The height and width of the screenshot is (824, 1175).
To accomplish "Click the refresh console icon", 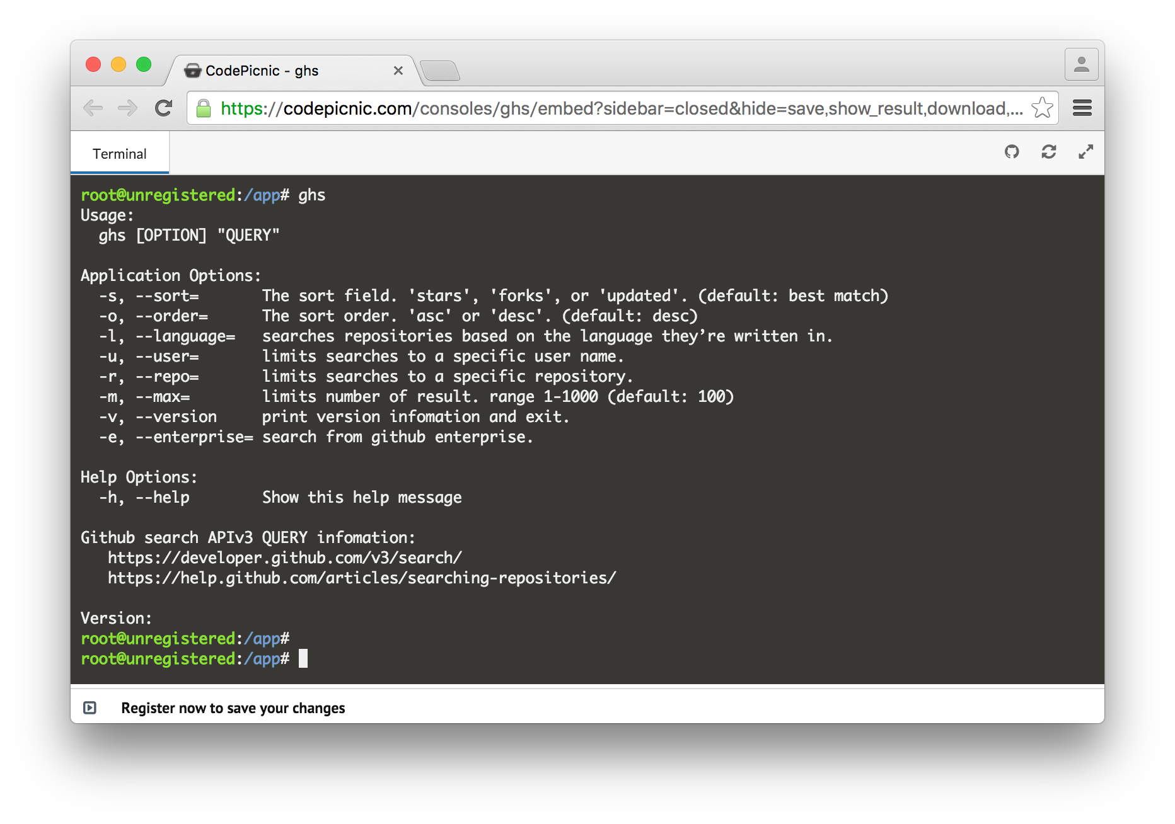I will [x=1049, y=152].
